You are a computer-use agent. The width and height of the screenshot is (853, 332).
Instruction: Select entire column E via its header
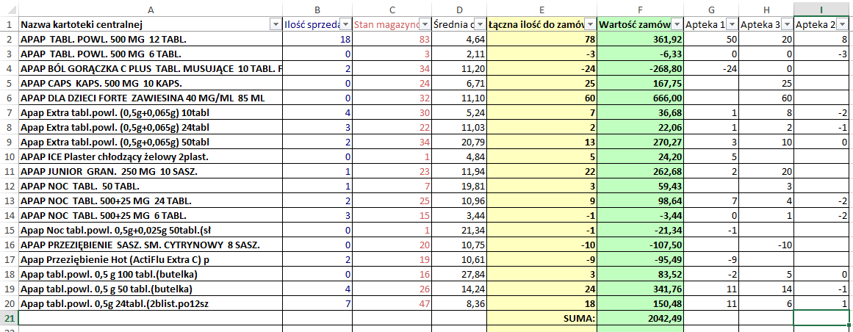(x=541, y=9)
